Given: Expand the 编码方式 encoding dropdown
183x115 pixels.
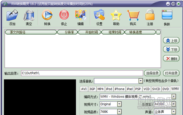Looking at the screenshot, I should click(174, 97).
